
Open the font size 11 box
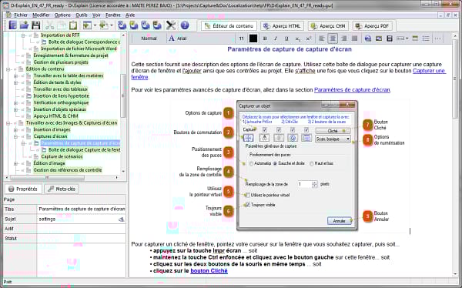[242, 39]
